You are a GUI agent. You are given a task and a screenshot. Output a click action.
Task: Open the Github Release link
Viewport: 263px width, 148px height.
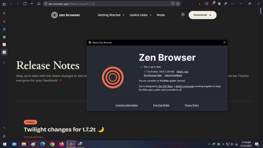tap(33, 137)
